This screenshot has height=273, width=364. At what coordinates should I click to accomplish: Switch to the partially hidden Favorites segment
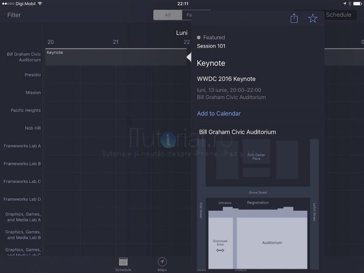click(x=187, y=15)
